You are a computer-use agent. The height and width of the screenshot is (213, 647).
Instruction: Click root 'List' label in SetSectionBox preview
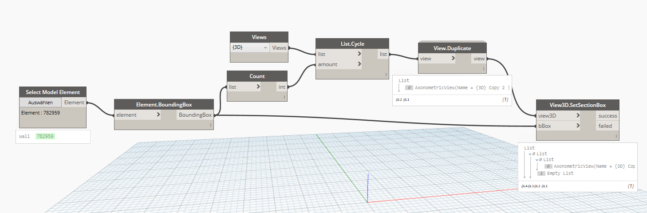click(529, 148)
